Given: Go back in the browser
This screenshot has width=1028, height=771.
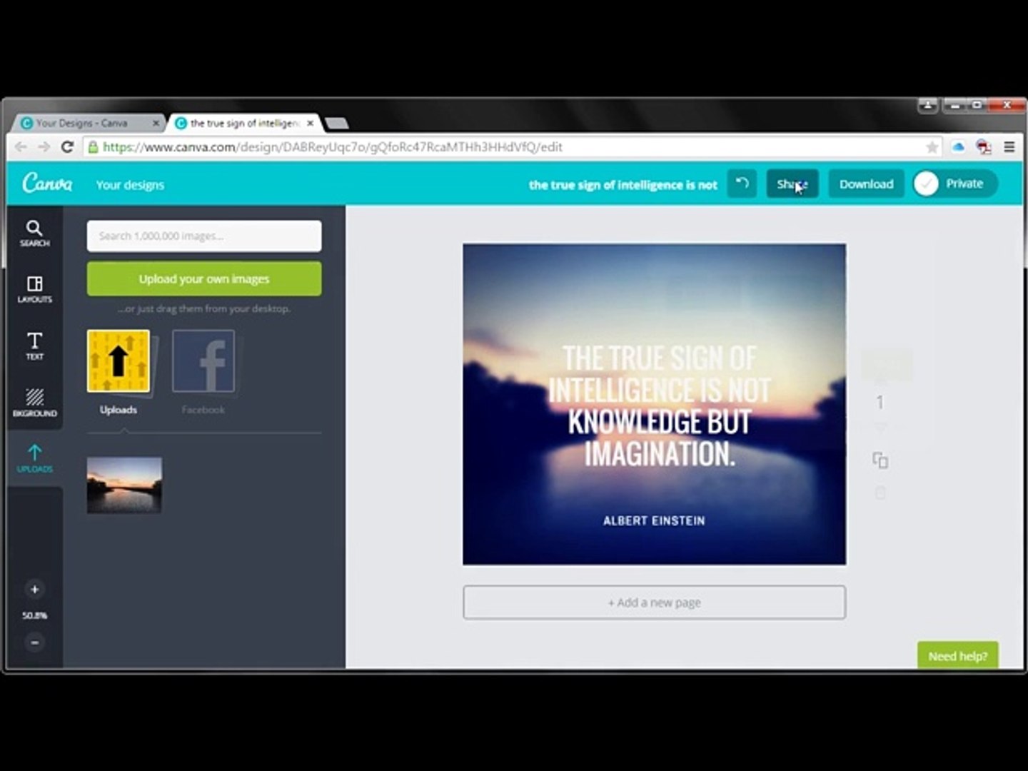Looking at the screenshot, I should pos(21,147).
